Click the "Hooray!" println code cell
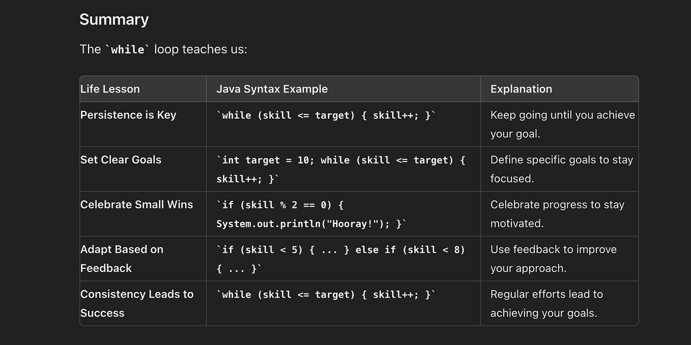691x345 pixels. (311, 214)
